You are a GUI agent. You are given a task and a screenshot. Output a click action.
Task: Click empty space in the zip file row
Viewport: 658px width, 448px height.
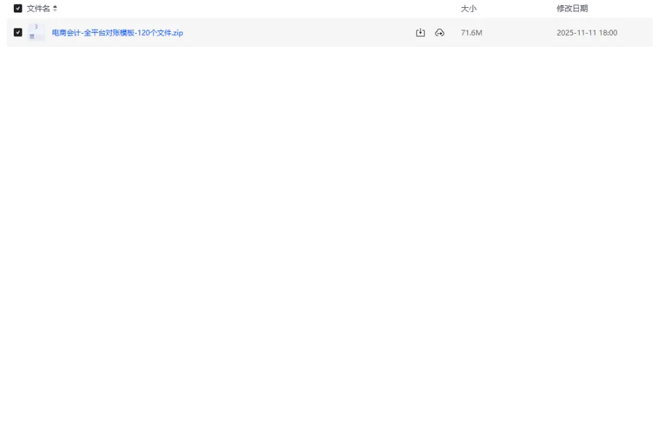point(296,33)
